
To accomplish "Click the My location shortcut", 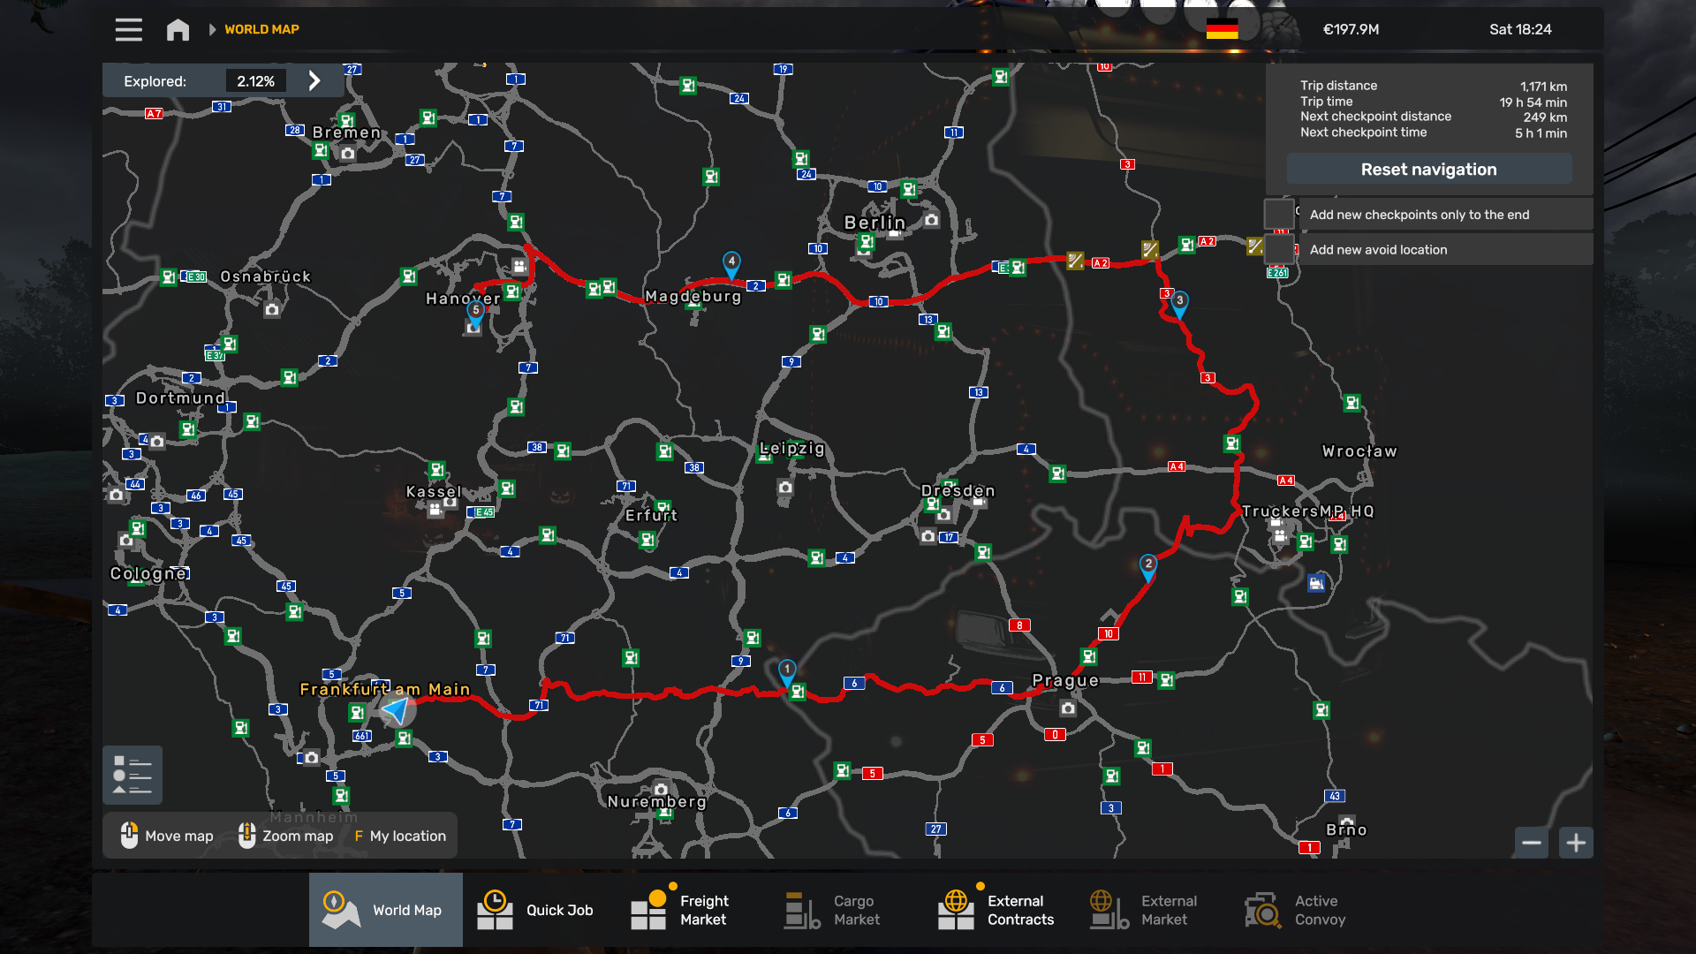I will click(400, 836).
